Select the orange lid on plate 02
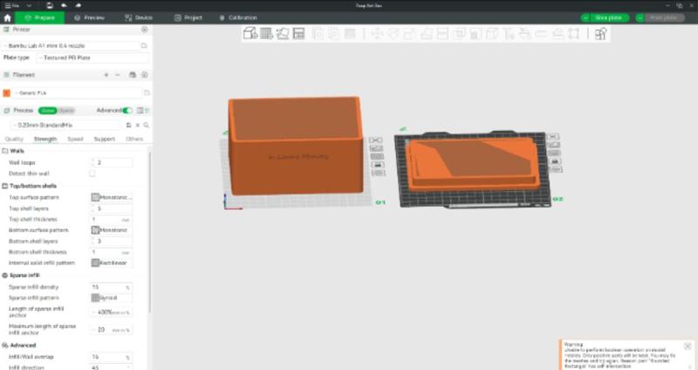The height and width of the screenshot is (370, 698). 473,162
